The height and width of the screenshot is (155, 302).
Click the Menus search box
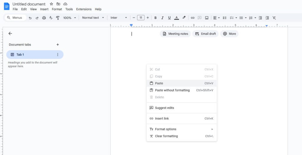click(x=15, y=17)
